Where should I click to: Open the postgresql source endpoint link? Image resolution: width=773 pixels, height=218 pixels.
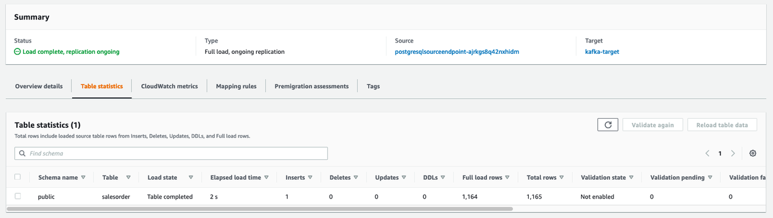[x=457, y=51]
